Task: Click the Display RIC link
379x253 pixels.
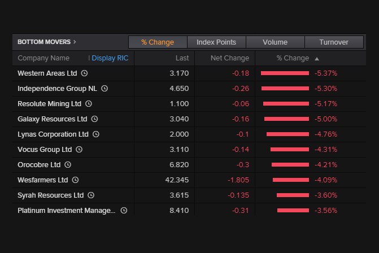Action: coord(110,58)
